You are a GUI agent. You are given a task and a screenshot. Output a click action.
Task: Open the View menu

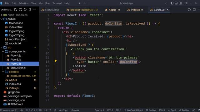(x=34, y=3)
